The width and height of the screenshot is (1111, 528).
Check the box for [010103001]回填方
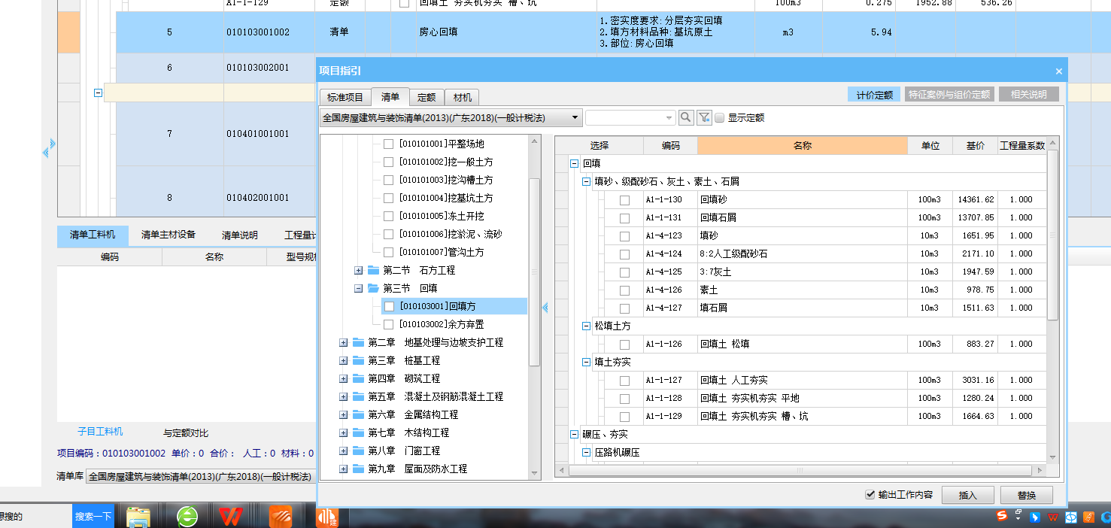coord(388,306)
